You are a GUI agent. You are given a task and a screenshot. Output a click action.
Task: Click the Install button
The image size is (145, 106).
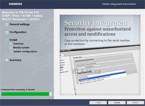tap(117, 103)
